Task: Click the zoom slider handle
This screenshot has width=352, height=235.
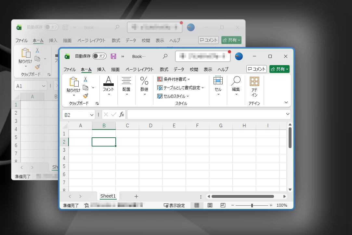Action: click(x=252, y=205)
